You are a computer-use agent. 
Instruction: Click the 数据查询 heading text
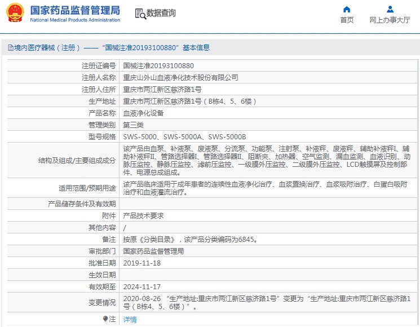pyautogui.click(x=161, y=13)
